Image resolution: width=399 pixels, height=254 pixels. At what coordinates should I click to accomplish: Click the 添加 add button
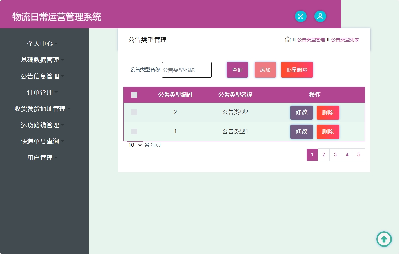(x=265, y=70)
